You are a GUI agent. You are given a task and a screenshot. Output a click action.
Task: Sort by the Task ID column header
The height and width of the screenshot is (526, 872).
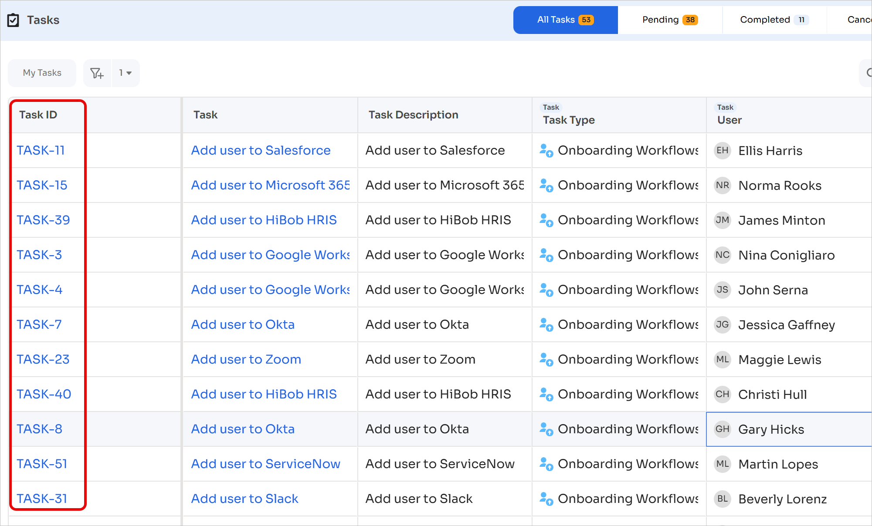tap(38, 115)
